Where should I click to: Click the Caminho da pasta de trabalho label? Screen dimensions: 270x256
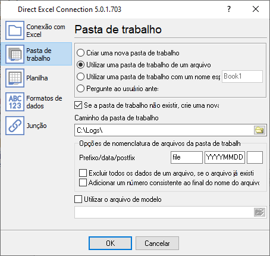(117, 118)
